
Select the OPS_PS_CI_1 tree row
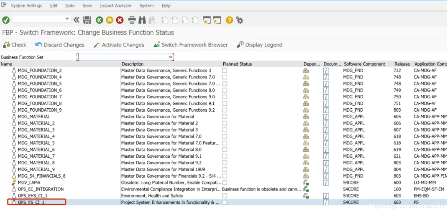point(31,202)
